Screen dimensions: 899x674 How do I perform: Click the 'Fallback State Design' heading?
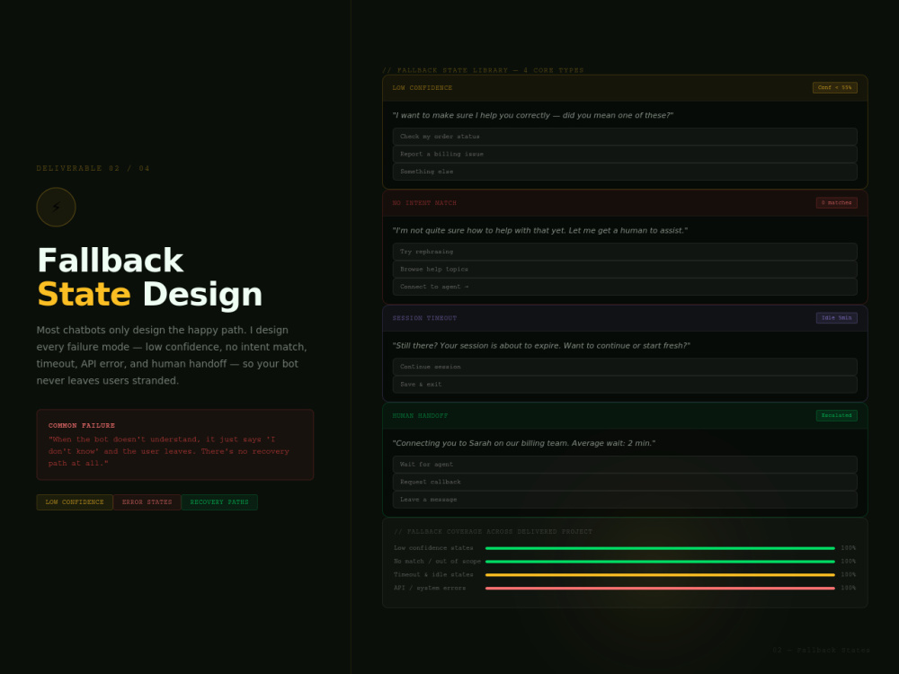pos(149,278)
